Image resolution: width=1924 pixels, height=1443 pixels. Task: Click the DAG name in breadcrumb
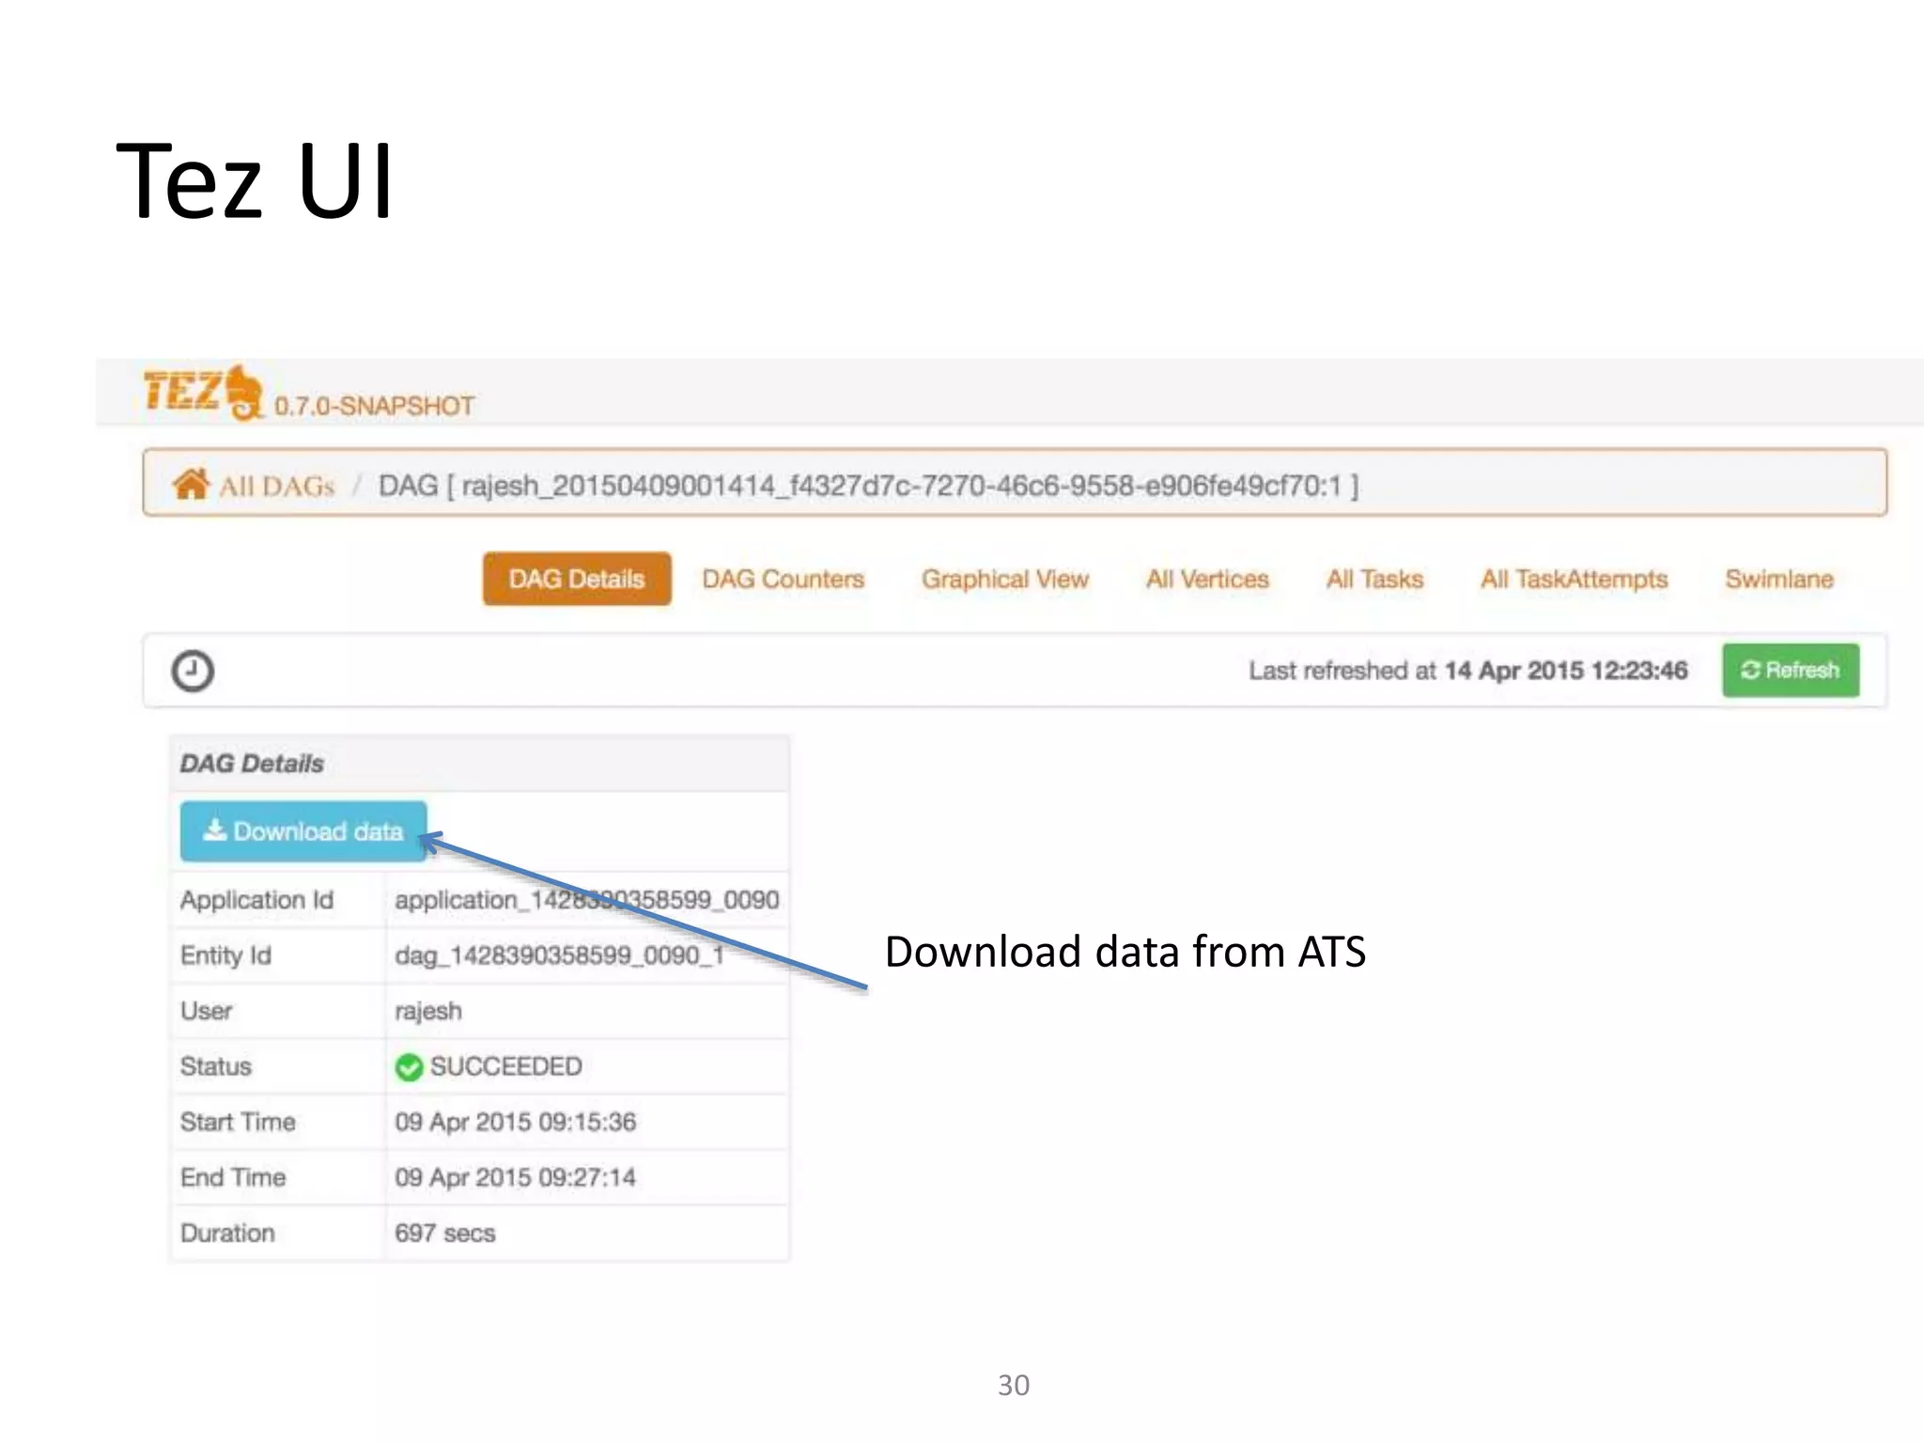868,486
